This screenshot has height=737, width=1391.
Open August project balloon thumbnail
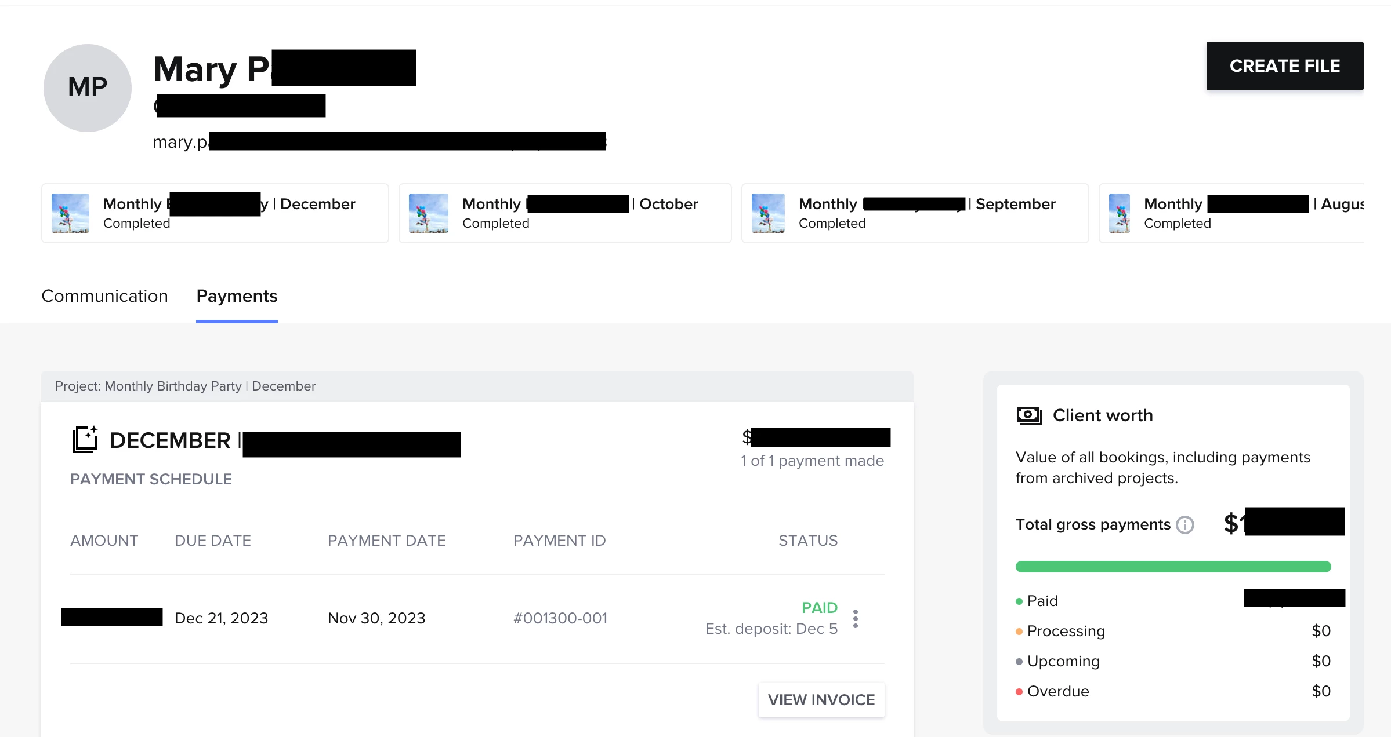(1119, 213)
